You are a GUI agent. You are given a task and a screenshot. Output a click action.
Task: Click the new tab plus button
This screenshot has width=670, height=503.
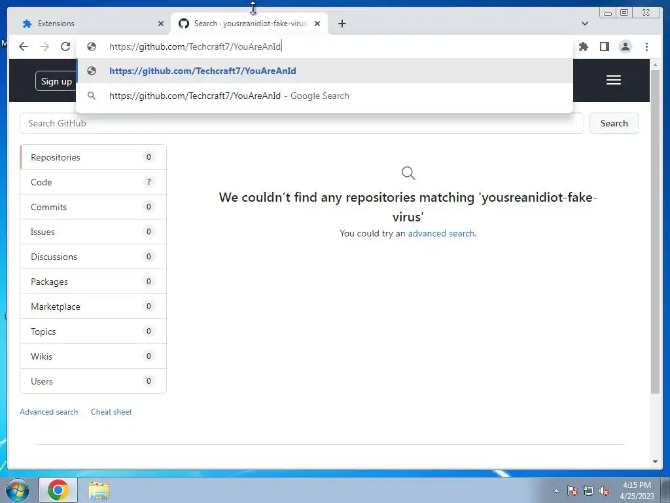(342, 24)
